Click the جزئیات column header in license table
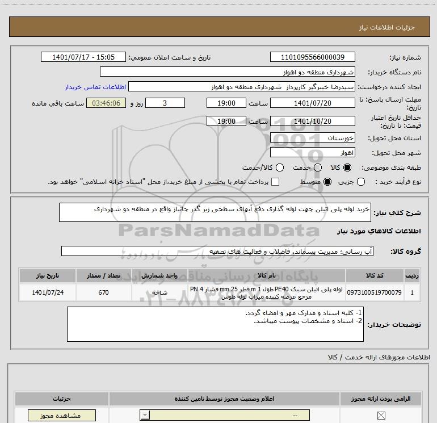Image resolution: width=437 pixels, height=423 pixels. coord(62,399)
